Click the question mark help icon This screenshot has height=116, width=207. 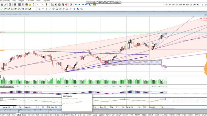46,5
